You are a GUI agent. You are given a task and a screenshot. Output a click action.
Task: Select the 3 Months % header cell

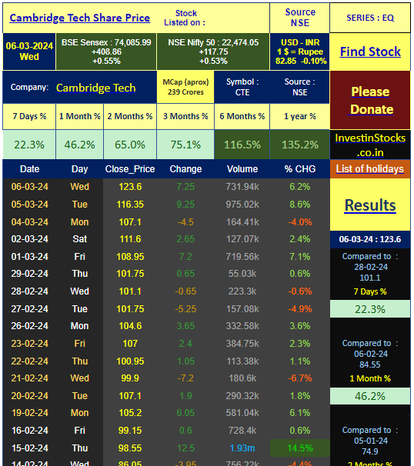point(185,117)
